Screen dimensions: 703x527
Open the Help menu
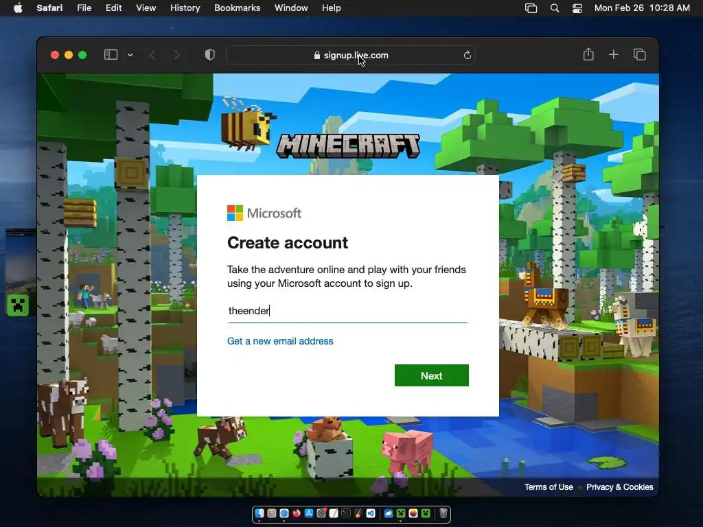click(332, 8)
